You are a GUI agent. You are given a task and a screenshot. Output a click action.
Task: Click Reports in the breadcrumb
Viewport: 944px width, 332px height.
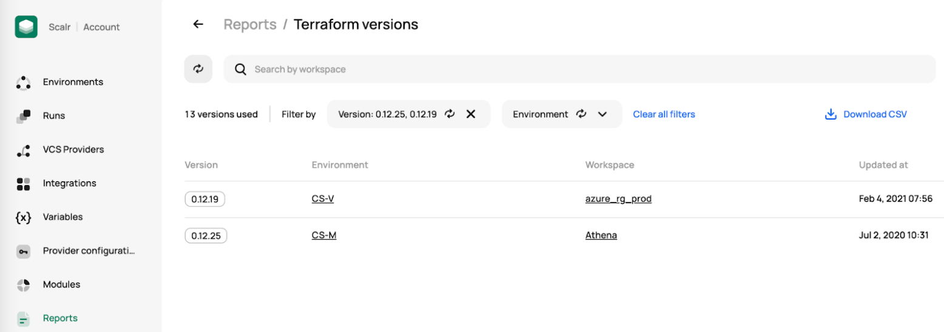(250, 24)
